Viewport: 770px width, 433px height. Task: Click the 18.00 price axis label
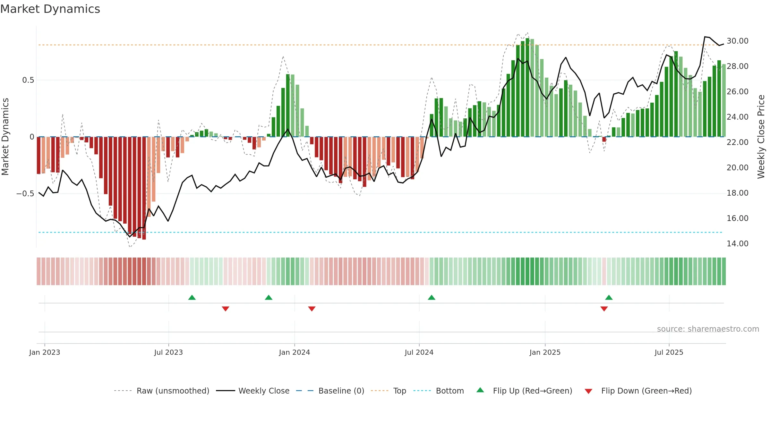pos(738,193)
